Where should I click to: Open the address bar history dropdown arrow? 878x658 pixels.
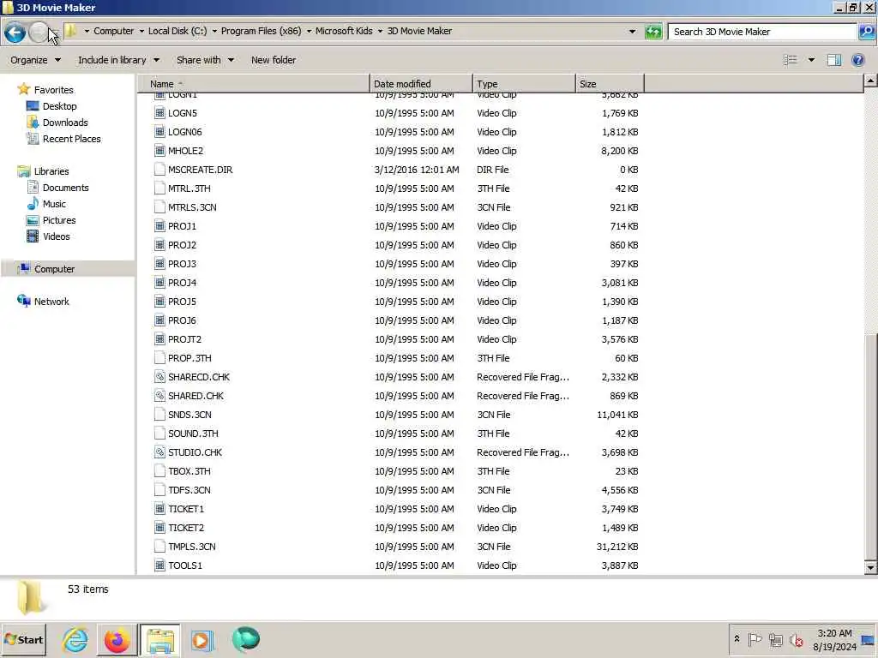[632, 32]
